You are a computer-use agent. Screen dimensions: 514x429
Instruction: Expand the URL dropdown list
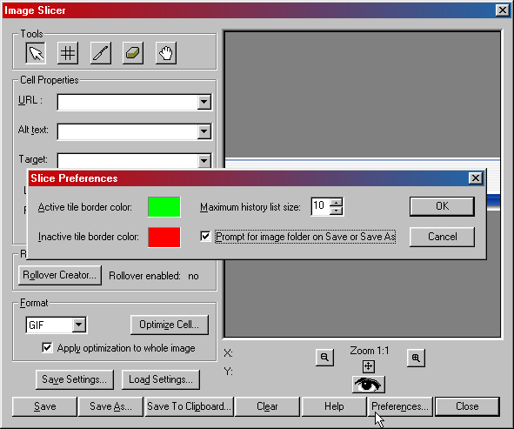[x=204, y=102]
